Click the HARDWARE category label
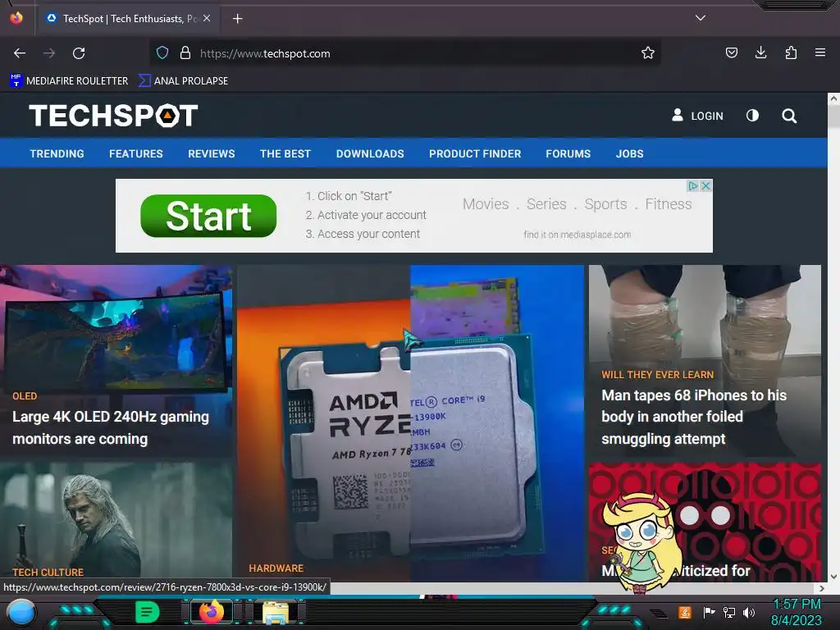This screenshot has height=630, width=840. click(276, 568)
